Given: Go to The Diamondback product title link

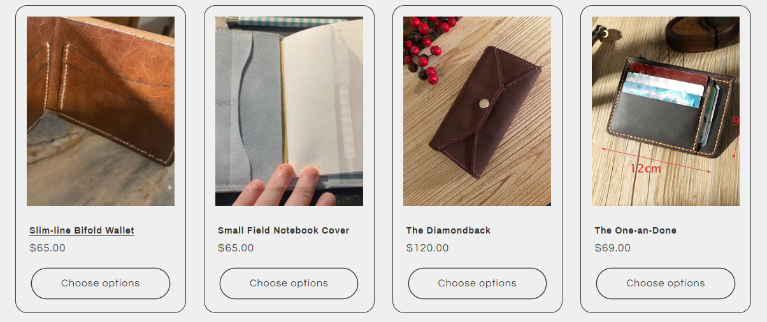Looking at the screenshot, I should [448, 230].
